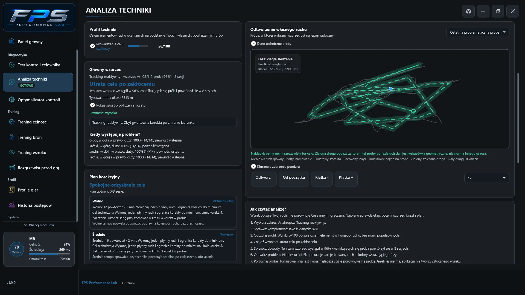Click the Tracking reaktywny correction text box
Screen dimensions: 525x295
[163, 122]
